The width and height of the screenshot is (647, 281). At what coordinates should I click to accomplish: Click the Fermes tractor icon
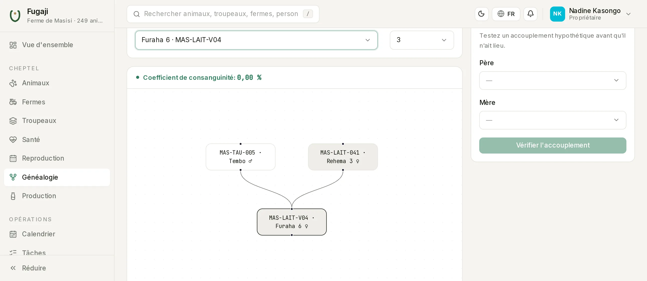tap(13, 102)
